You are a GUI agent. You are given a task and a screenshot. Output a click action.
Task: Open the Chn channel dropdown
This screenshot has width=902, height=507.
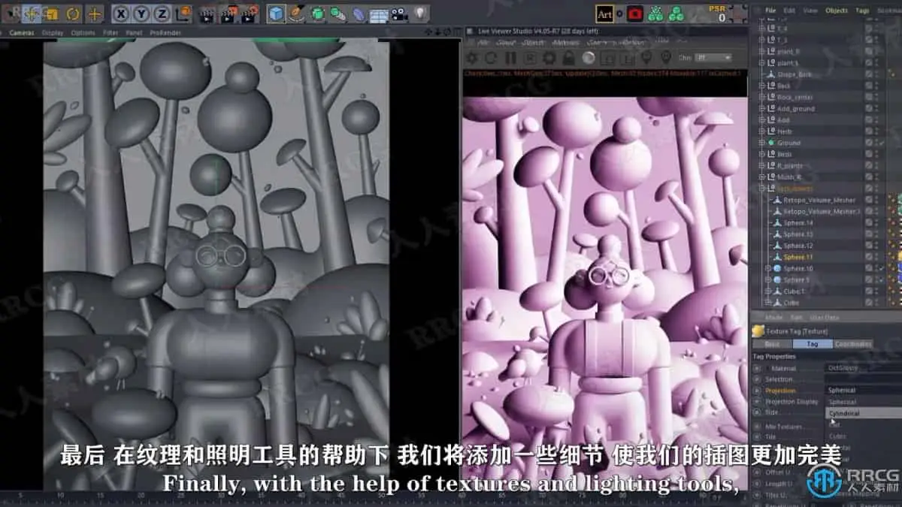point(713,58)
